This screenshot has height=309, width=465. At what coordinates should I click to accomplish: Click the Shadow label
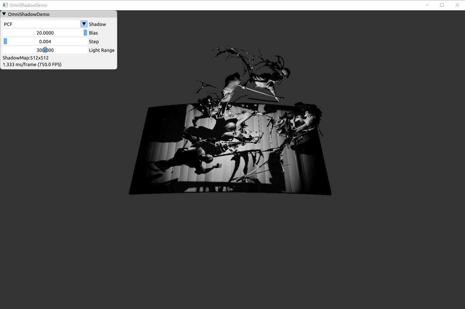97,24
